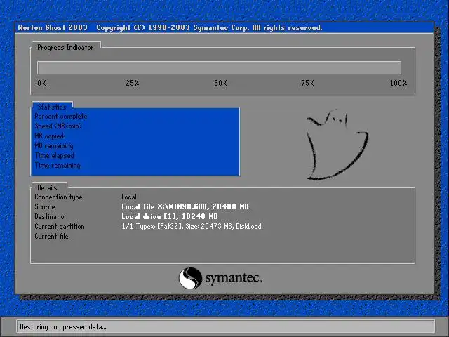Click the 0% progress marker
Screen dimensions: 449x337
[x=42, y=83]
